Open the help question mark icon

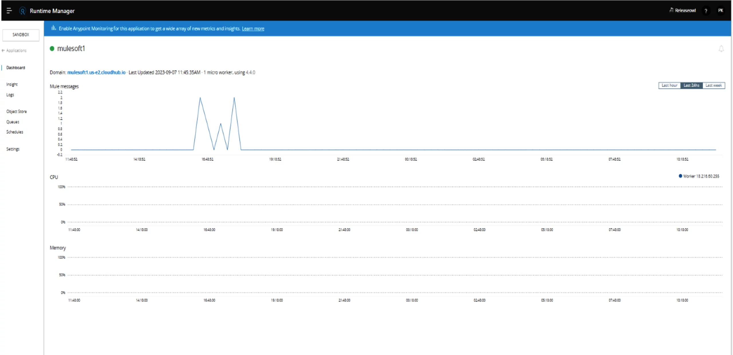(706, 11)
